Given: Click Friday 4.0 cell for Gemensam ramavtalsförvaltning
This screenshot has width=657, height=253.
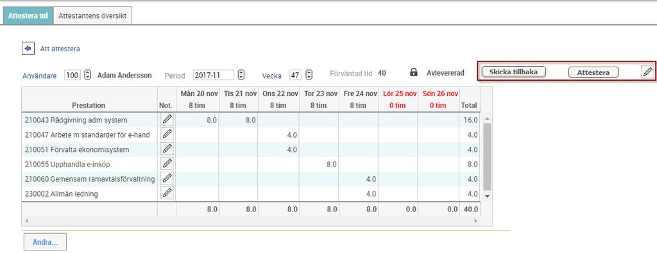Looking at the screenshot, I should [x=358, y=179].
